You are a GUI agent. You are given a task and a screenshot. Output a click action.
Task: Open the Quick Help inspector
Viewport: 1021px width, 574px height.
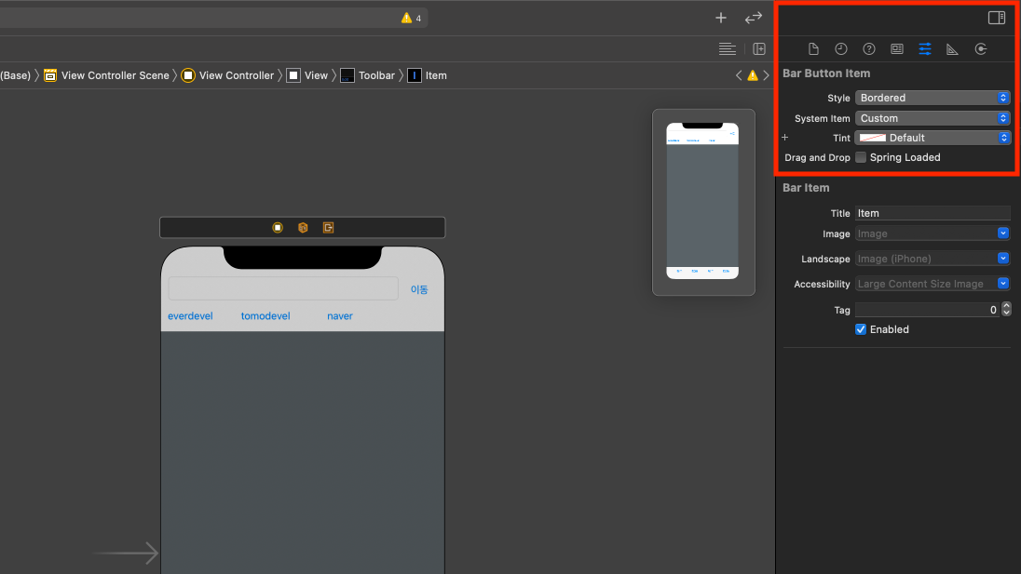pyautogui.click(x=868, y=48)
